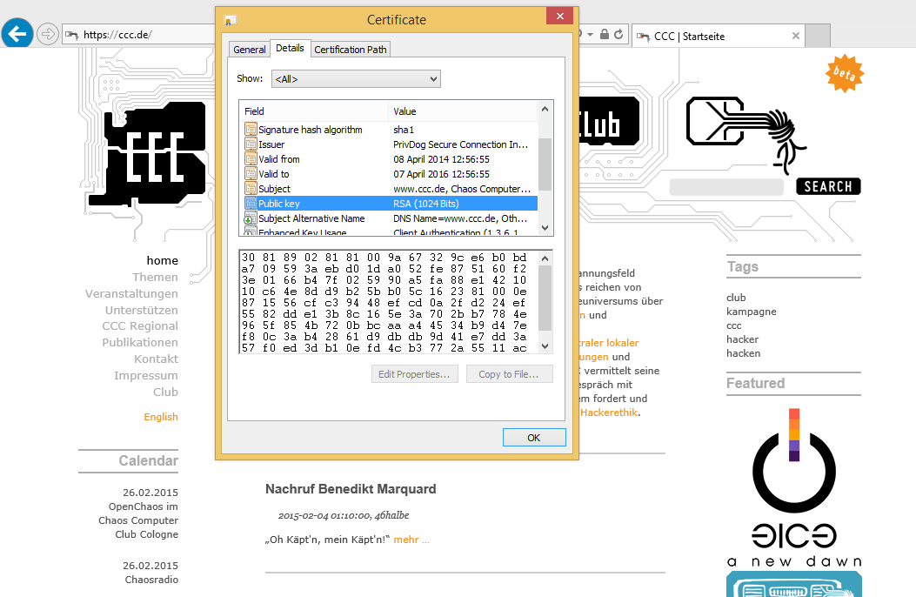The width and height of the screenshot is (916, 597).
Task: Click the English language link
Action: click(161, 417)
